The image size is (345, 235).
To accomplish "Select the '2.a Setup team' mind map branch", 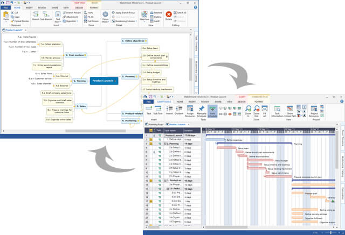I will pos(150,48).
